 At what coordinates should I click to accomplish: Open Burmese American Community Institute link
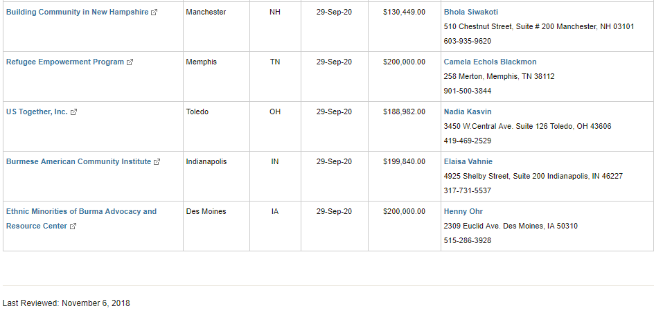coord(78,162)
